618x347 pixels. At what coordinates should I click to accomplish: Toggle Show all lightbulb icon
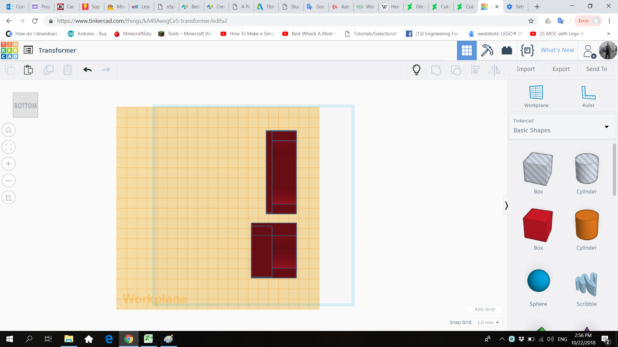417,70
